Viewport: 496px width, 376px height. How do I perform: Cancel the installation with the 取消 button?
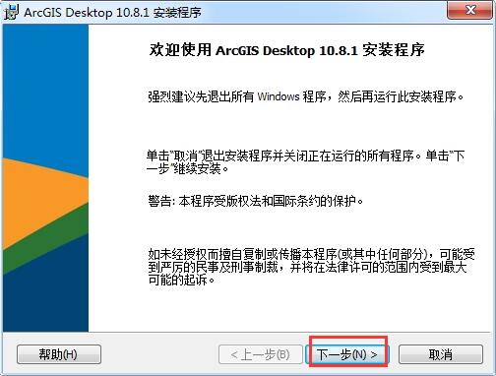441,354
